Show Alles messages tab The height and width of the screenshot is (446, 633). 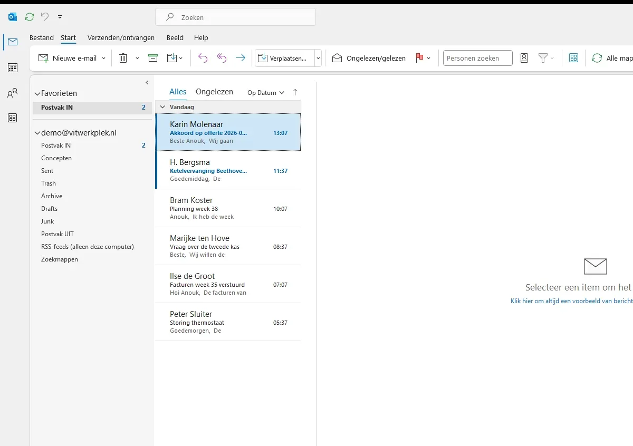point(178,92)
